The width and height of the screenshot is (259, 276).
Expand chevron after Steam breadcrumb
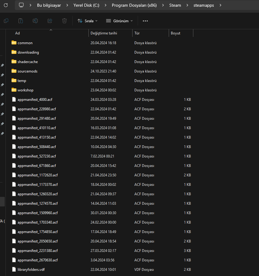pyautogui.click(x=187, y=5)
